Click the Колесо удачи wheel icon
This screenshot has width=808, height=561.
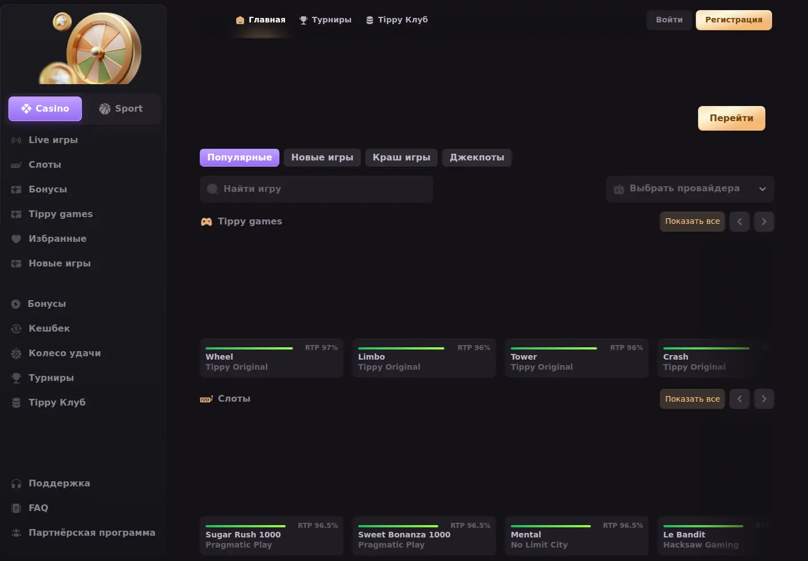(16, 353)
